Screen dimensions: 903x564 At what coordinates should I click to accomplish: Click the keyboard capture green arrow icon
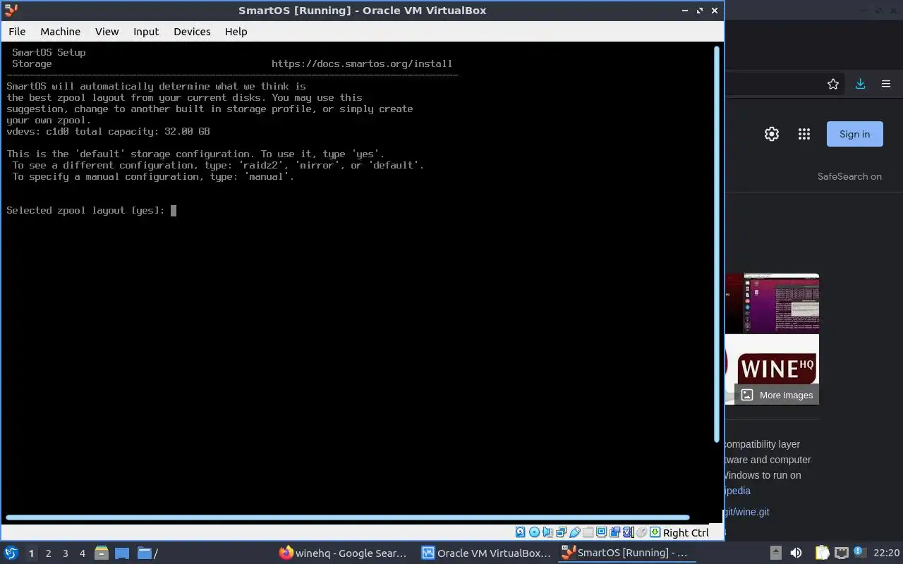pyautogui.click(x=655, y=532)
